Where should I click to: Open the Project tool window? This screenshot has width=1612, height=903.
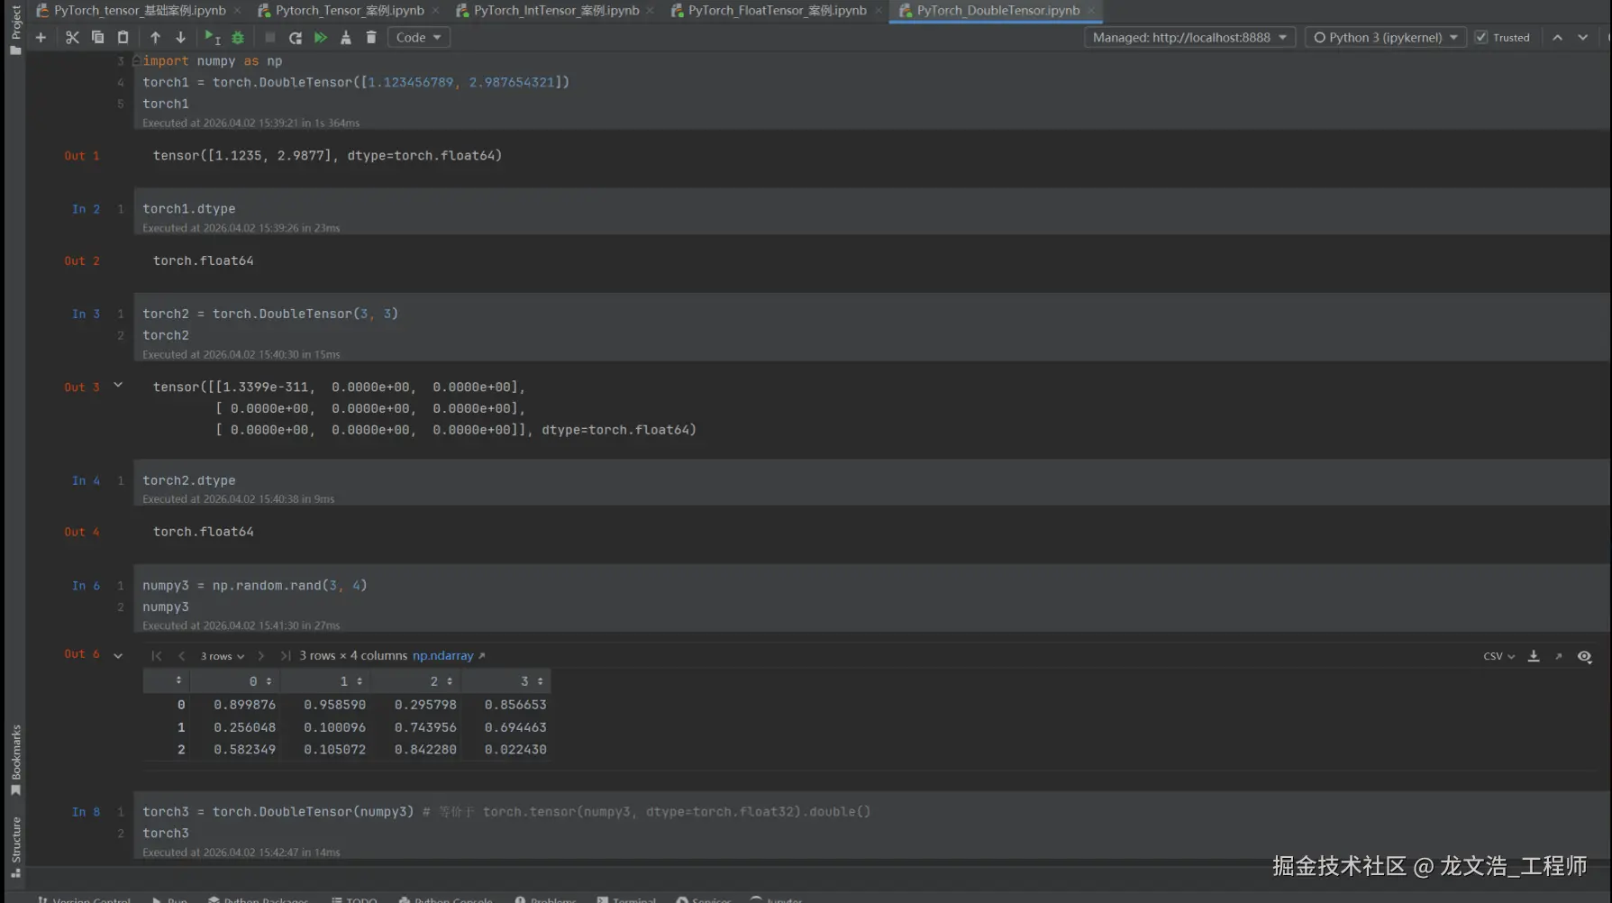[x=15, y=30]
